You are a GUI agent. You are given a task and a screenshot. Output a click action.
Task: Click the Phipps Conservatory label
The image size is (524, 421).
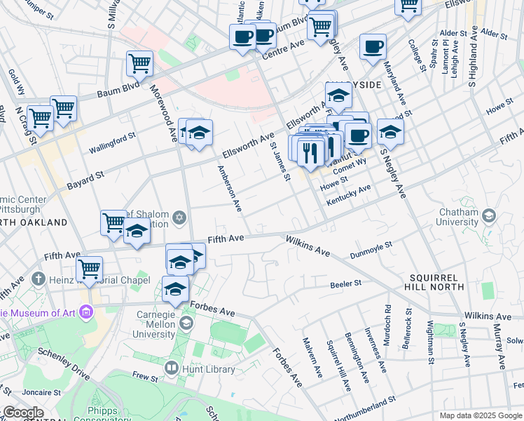[x=102, y=415]
